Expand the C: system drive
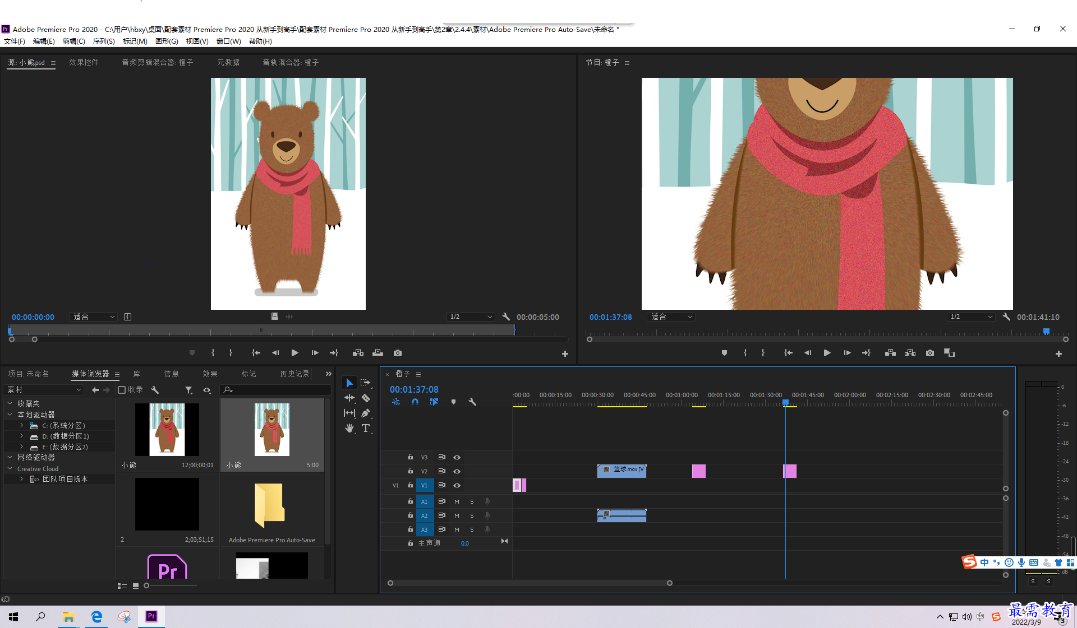 tap(21, 426)
